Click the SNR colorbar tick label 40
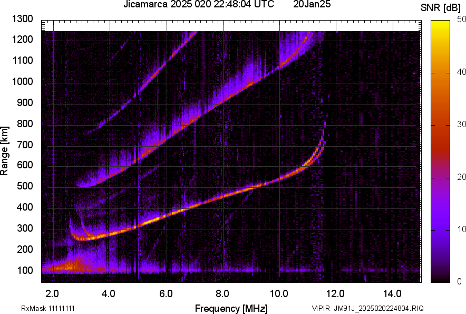Image resolution: width=466 pixels, height=314 pixels. pyautogui.click(x=461, y=72)
